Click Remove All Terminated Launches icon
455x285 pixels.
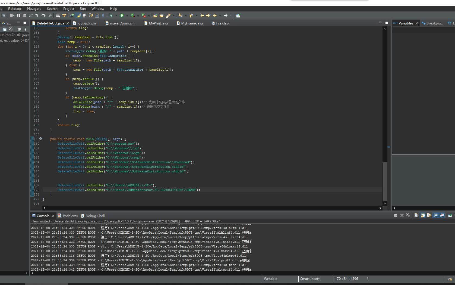pyautogui.click(x=408, y=215)
